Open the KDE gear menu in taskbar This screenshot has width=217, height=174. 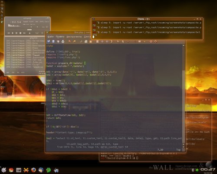[3, 170]
